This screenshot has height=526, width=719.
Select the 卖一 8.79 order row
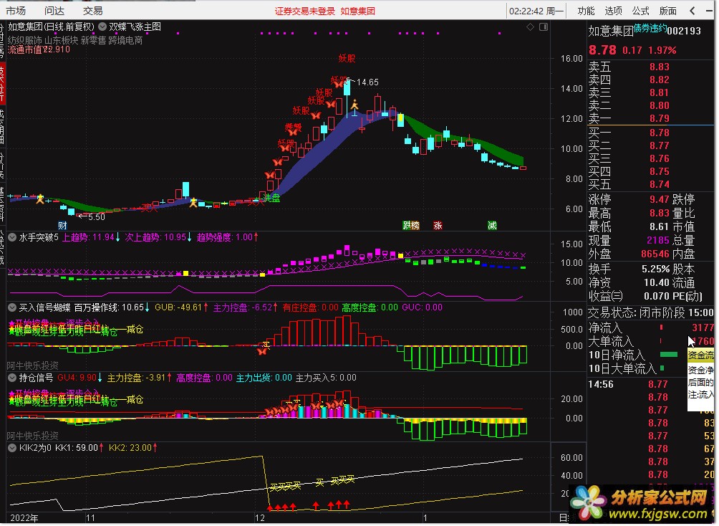(650, 118)
